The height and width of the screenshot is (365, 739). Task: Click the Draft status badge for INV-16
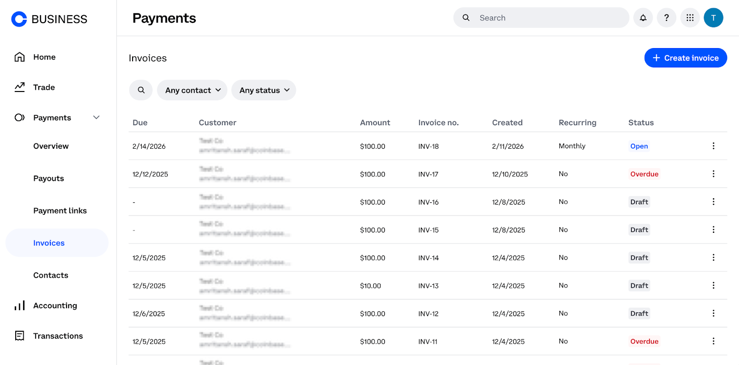(639, 202)
